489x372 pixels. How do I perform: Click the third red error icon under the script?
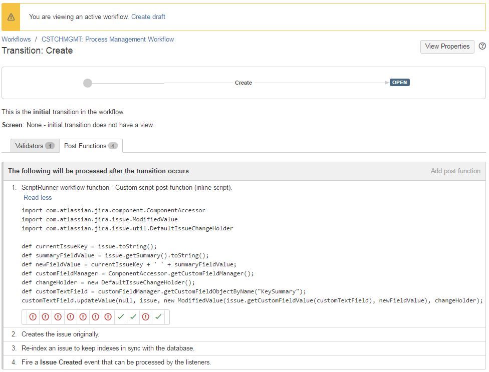(x=58, y=317)
